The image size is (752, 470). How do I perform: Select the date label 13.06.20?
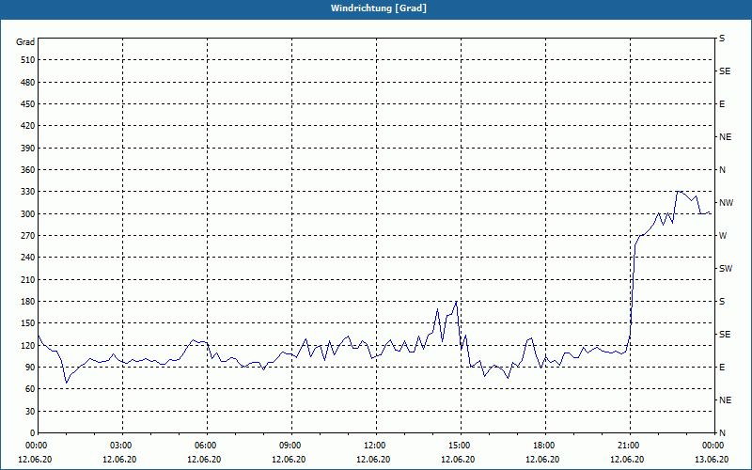pos(712,460)
